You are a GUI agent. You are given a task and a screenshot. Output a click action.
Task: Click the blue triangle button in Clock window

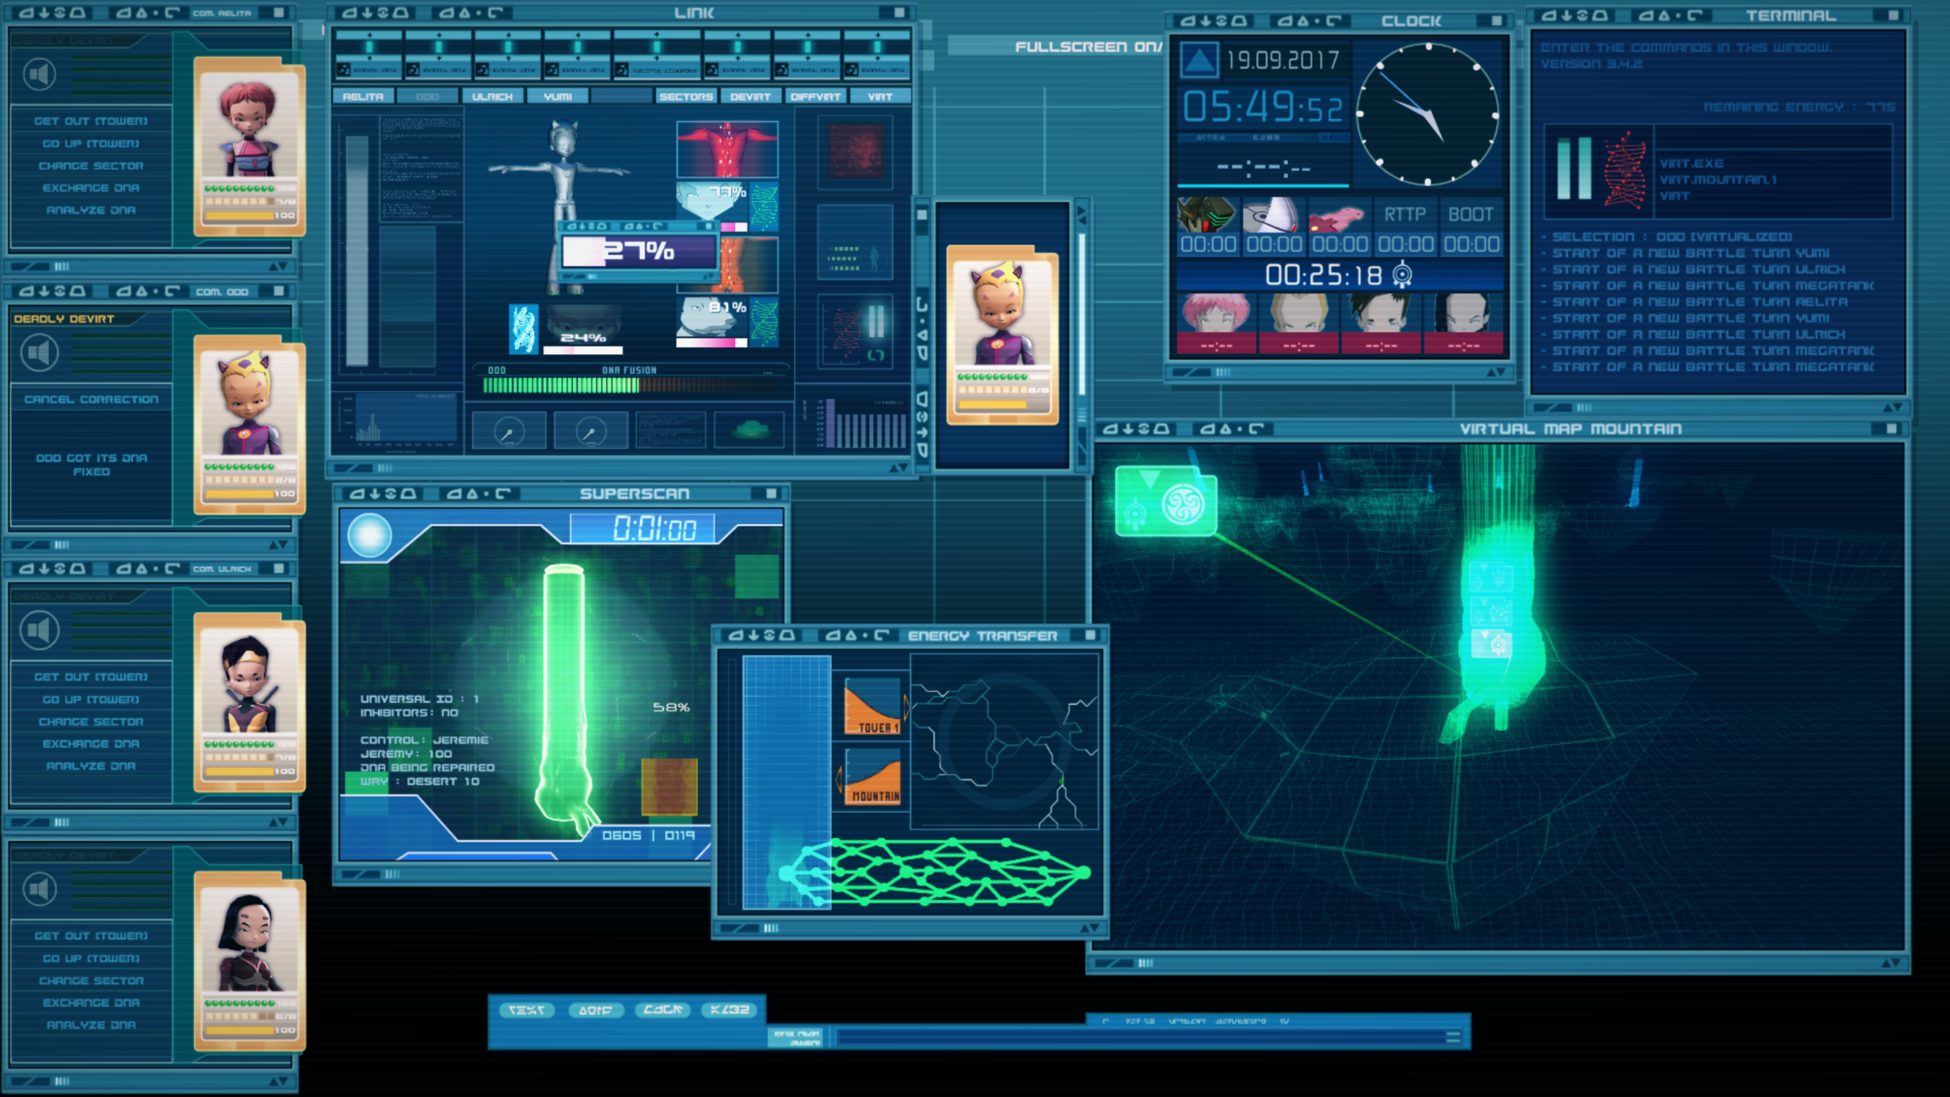1199,60
